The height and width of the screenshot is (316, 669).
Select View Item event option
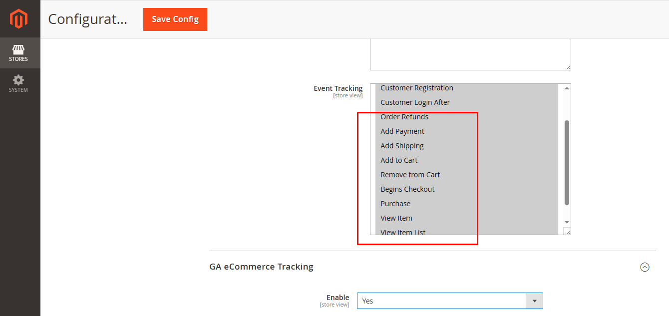click(396, 218)
